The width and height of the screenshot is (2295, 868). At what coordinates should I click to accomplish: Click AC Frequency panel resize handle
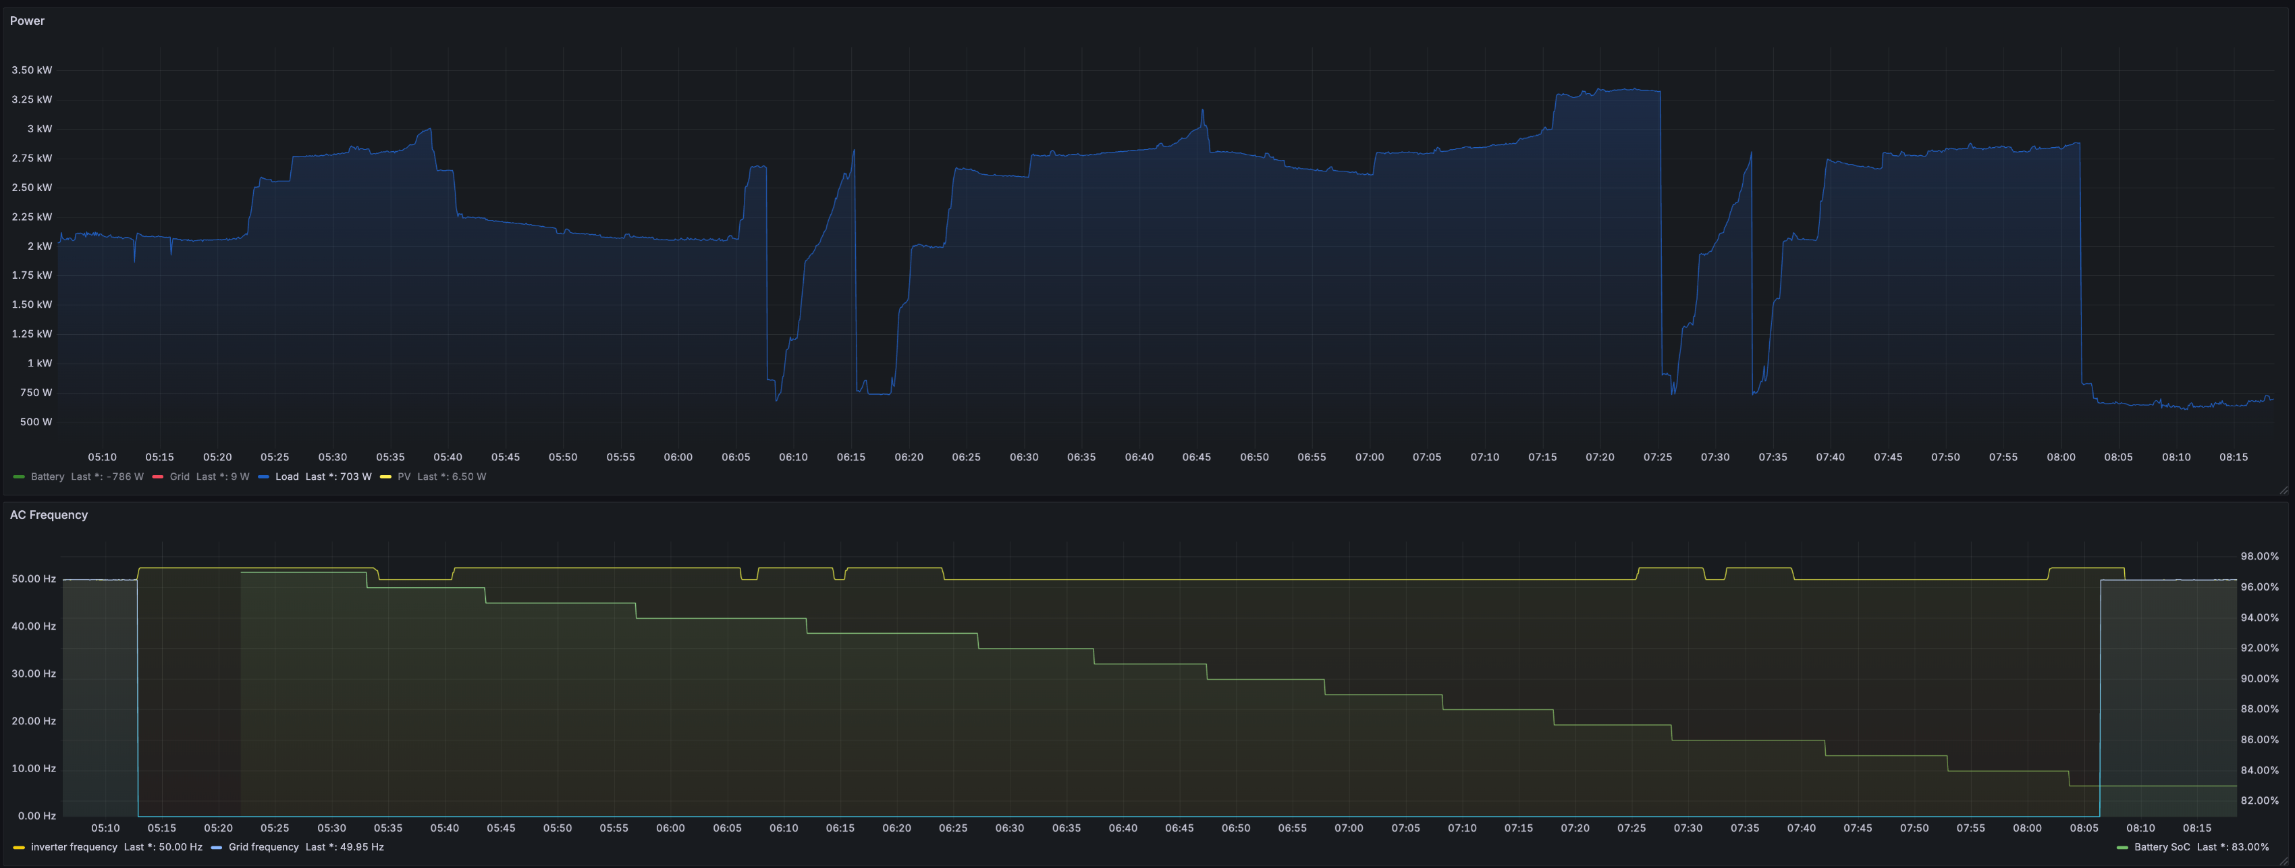point(2284,862)
